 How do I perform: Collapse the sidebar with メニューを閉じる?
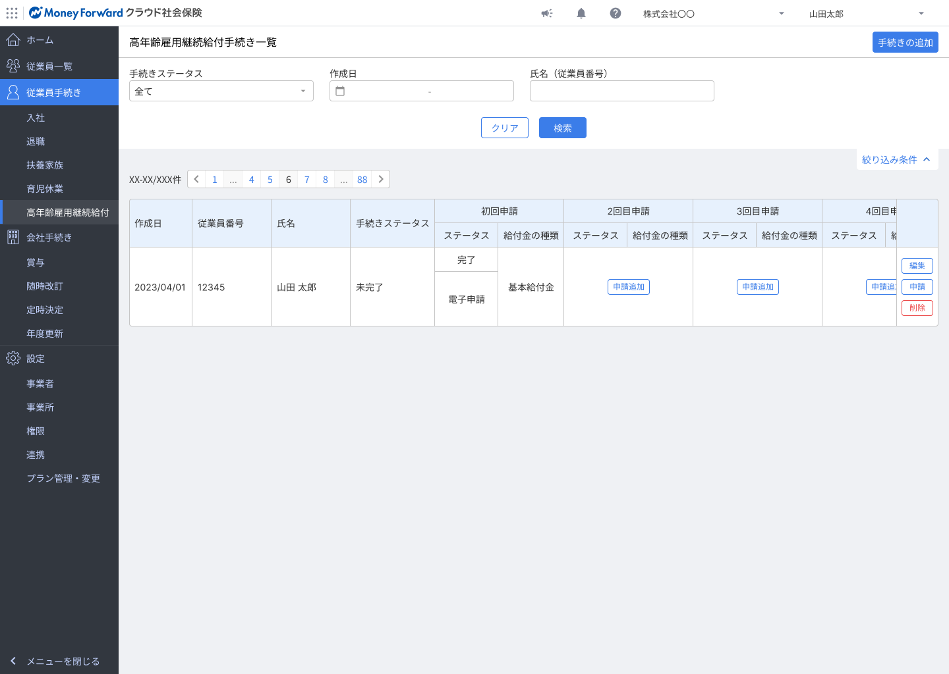[x=59, y=661]
